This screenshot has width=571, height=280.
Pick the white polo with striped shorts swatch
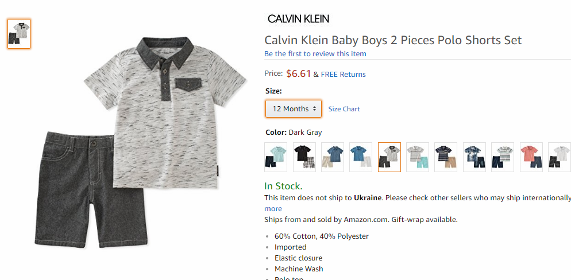click(x=560, y=157)
